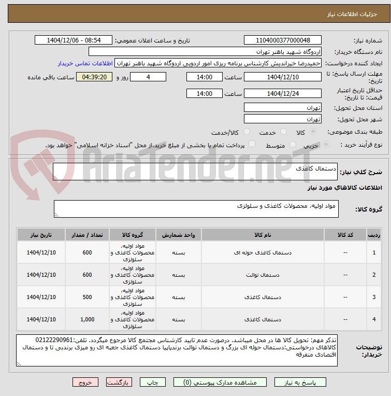Viewport: 391px width, 396px height.
Task: Click resize handle of توضیحات خریدار box
Action: click(x=19, y=364)
